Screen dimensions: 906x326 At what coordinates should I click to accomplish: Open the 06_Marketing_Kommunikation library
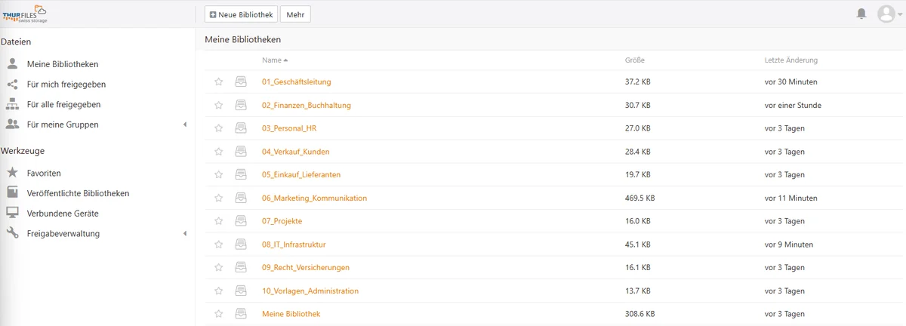pyautogui.click(x=315, y=198)
